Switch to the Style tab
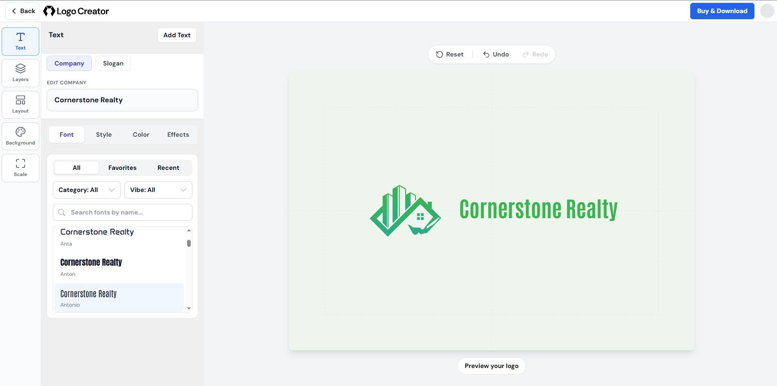 pyautogui.click(x=104, y=135)
